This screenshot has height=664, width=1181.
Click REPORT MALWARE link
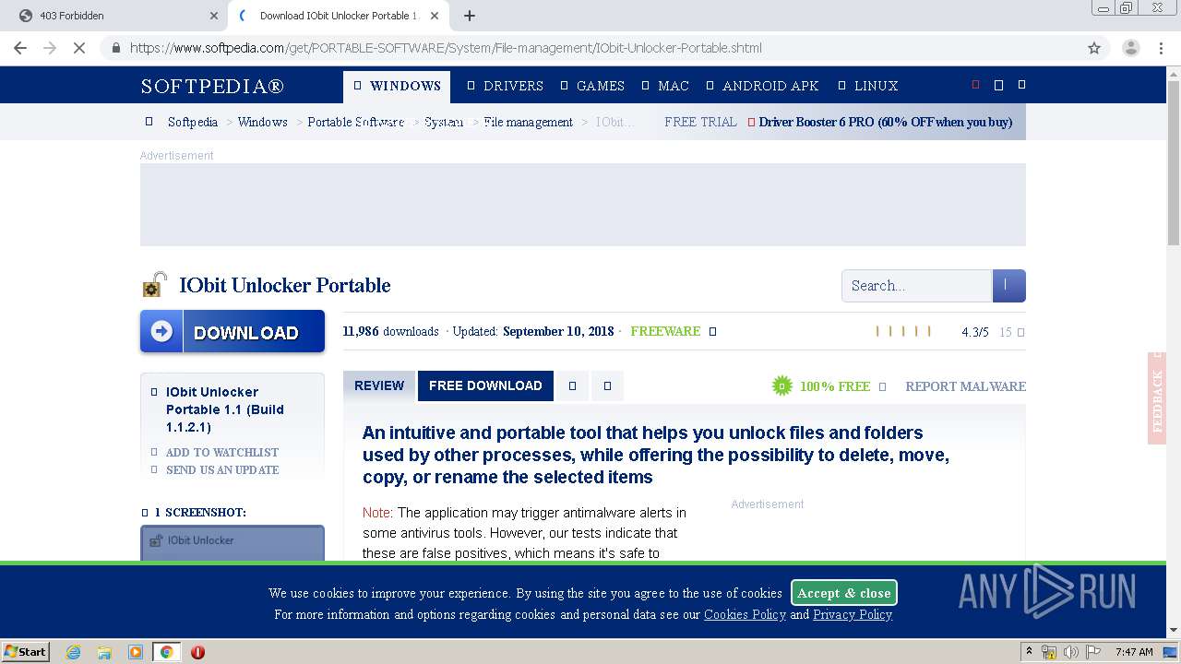[x=965, y=386]
